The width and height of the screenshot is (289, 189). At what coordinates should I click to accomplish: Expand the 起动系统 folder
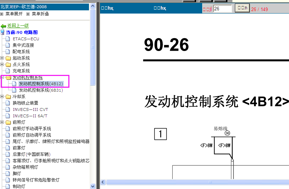(x=2, y=58)
